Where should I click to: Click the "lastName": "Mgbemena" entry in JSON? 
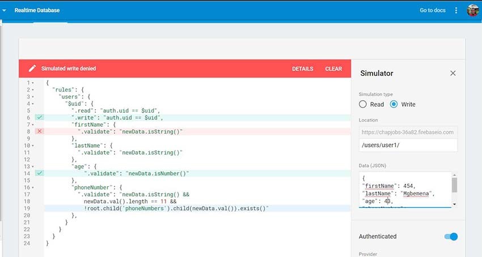pos(399,194)
